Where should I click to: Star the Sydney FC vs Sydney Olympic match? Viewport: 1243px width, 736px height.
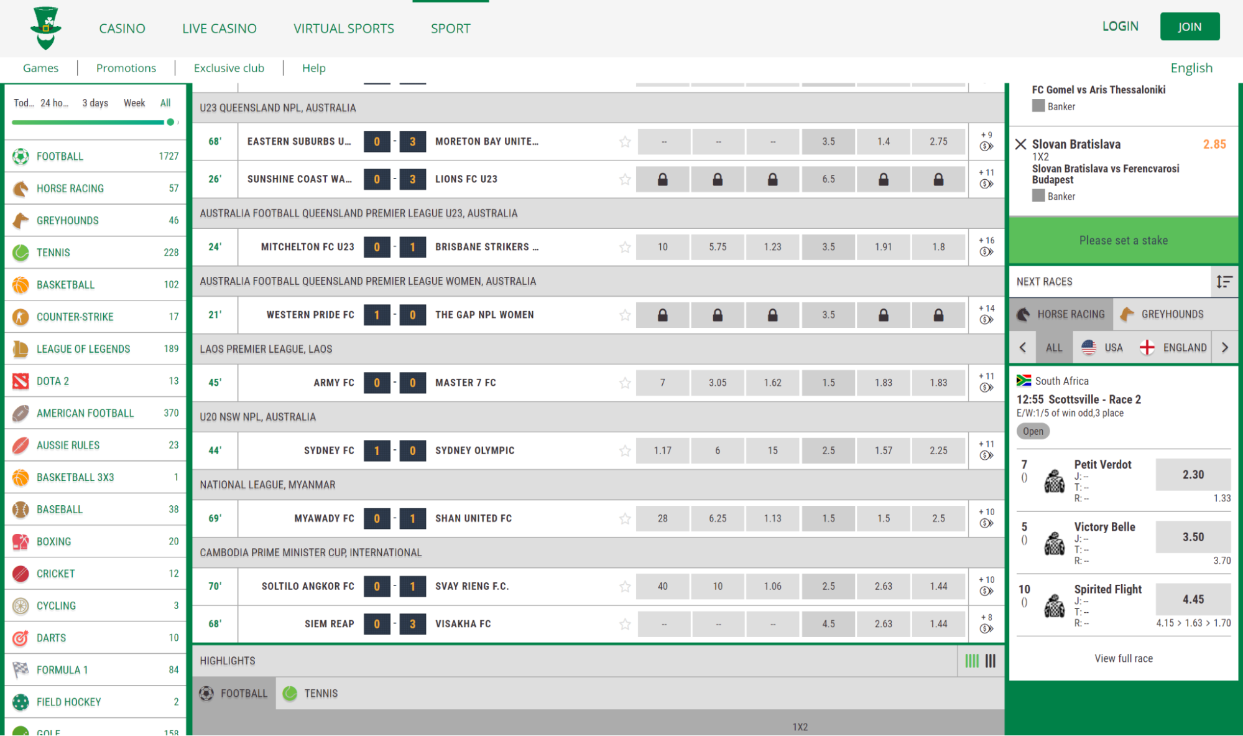(625, 450)
